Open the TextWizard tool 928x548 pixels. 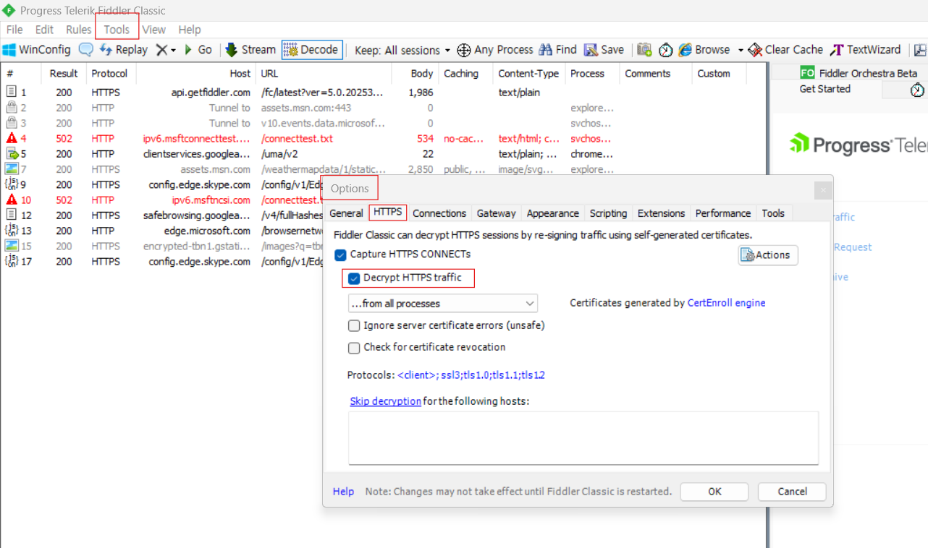[x=865, y=50]
